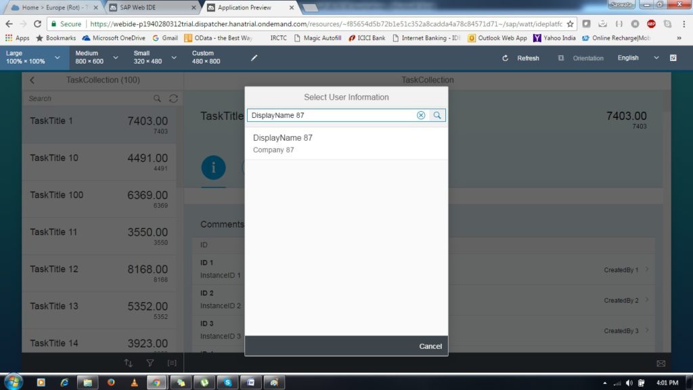Open TaskTitle 10 list item
Image resolution: width=693 pixels, height=390 pixels.
tap(99, 162)
